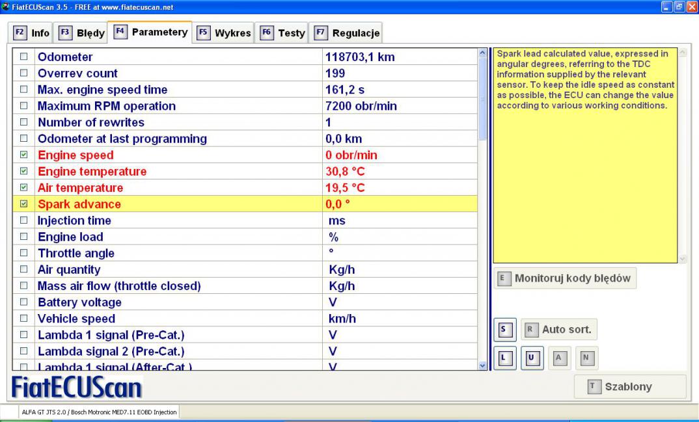Click the A icon button

click(x=558, y=358)
